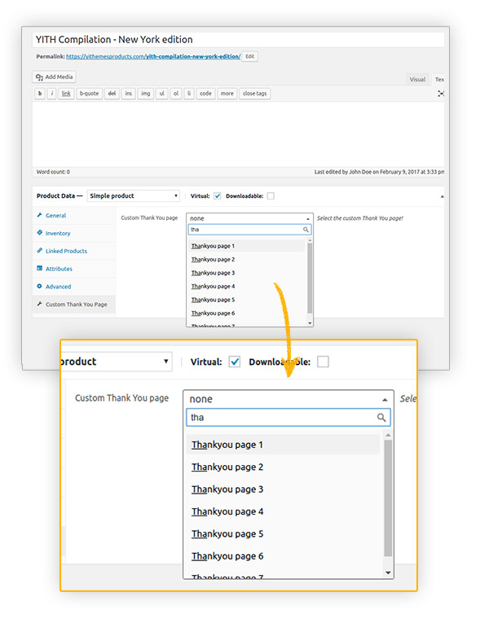Click the 'ol' quicktag button

pos(176,94)
